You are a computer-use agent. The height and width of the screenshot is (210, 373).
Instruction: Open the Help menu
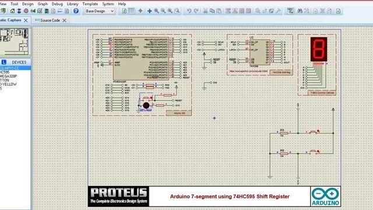[x=122, y=4]
